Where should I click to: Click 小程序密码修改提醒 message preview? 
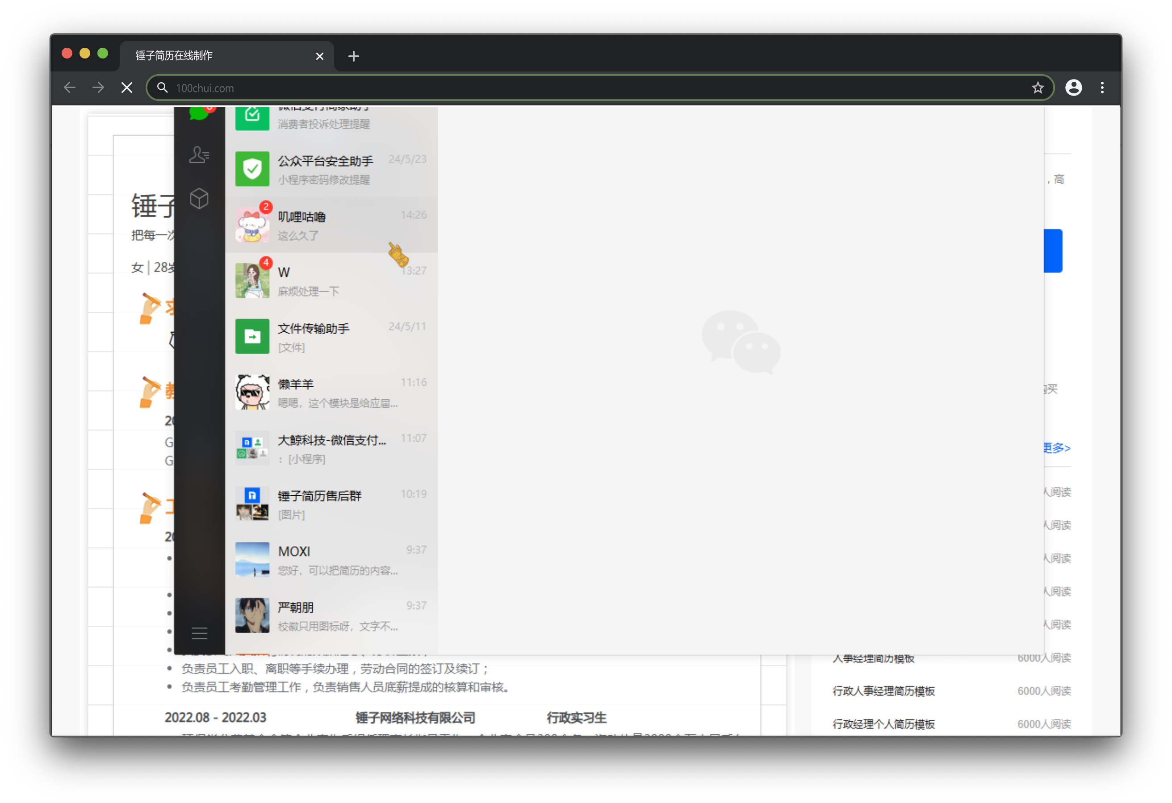324,180
